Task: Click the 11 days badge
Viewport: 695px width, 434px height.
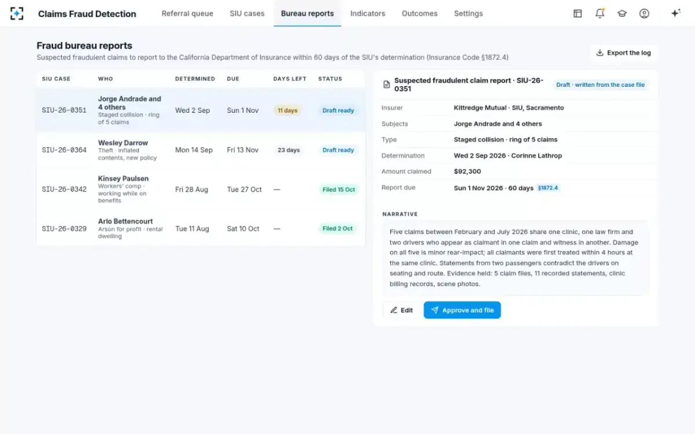Action: click(287, 111)
